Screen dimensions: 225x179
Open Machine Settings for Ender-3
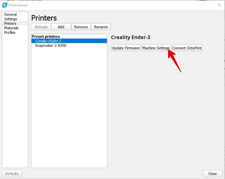tap(156, 48)
